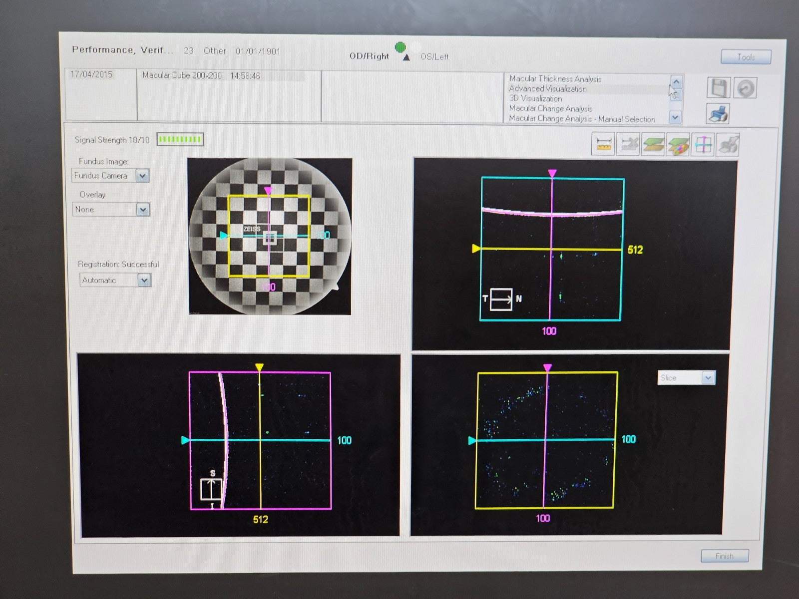
Task: Click the checkerboard fundus image
Action: pos(270,236)
